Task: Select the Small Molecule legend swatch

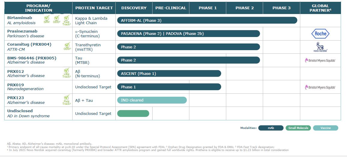Action: pos(298,128)
